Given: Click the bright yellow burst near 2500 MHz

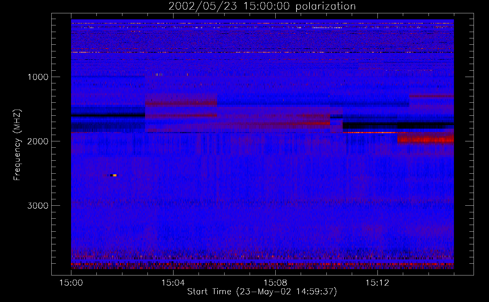Looking at the screenshot, I should [114, 175].
